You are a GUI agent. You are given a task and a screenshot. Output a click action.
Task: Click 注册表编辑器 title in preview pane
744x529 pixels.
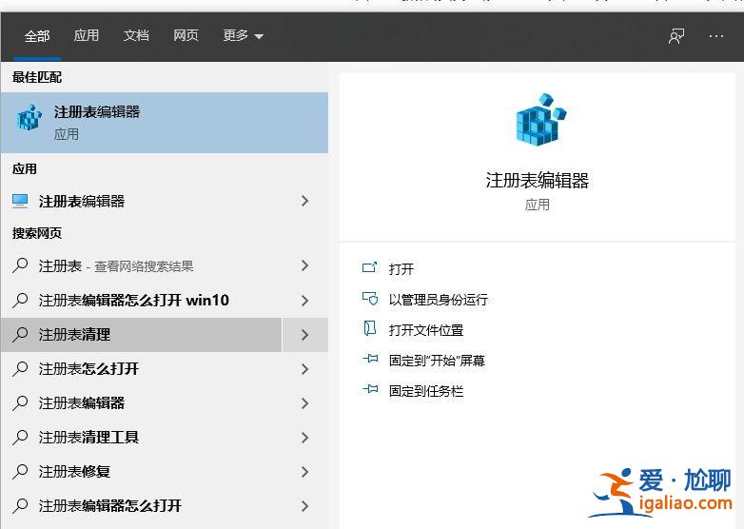coord(538,181)
